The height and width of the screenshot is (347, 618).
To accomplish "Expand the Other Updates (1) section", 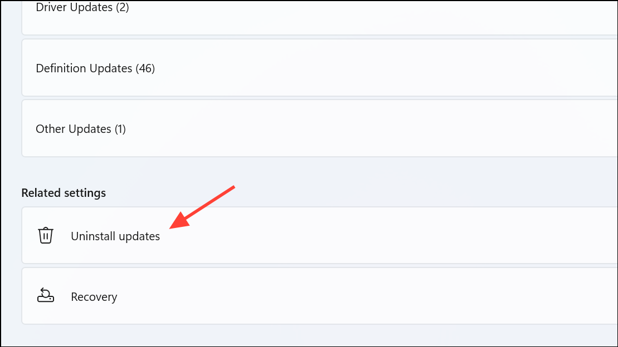I will point(320,128).
